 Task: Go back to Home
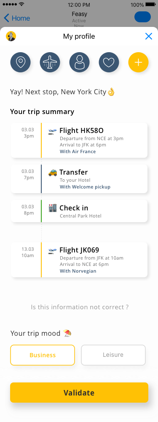point(17,18)
